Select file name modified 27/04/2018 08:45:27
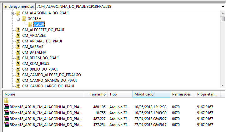 click(x=46, y=119)
